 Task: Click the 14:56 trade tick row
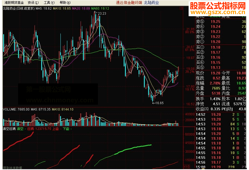point(221,162)
